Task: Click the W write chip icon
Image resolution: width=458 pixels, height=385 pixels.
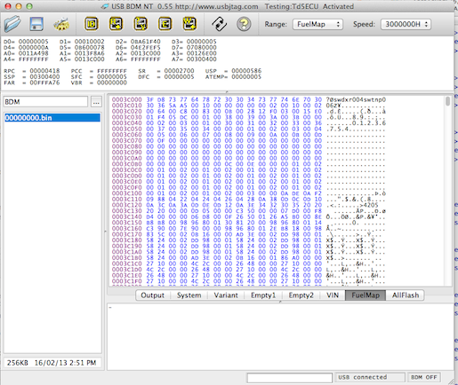Action: click(189, 24)
